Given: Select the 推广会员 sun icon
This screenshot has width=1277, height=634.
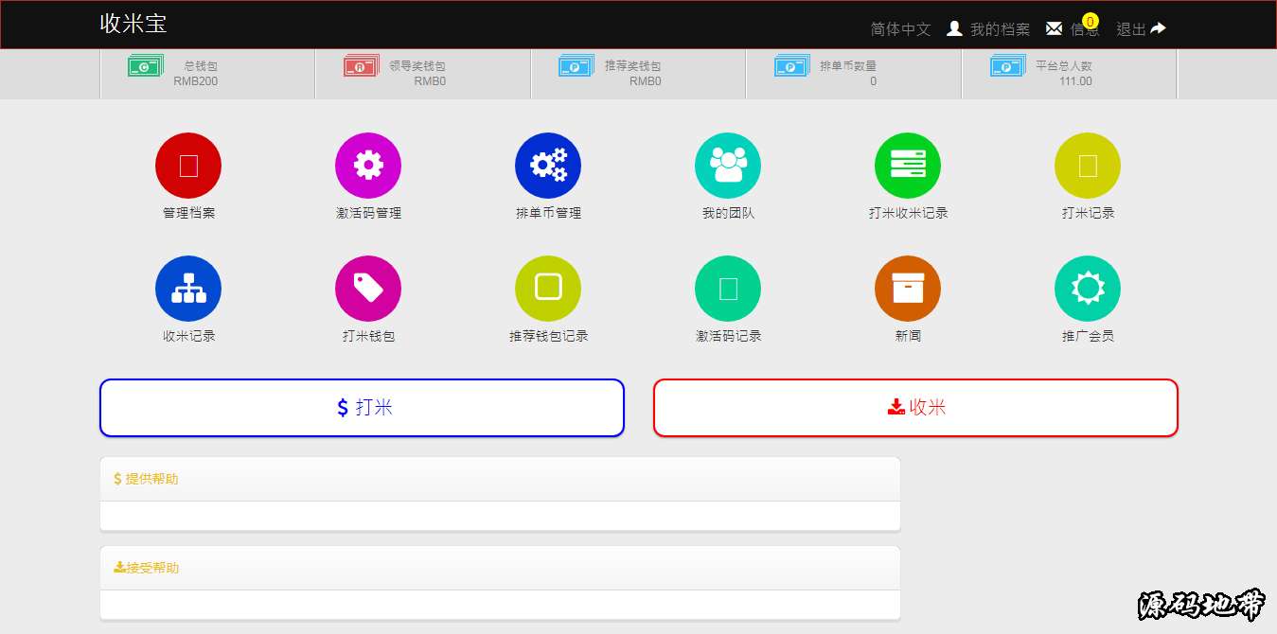Looking at the screenshot, I should coord(1088,289).
